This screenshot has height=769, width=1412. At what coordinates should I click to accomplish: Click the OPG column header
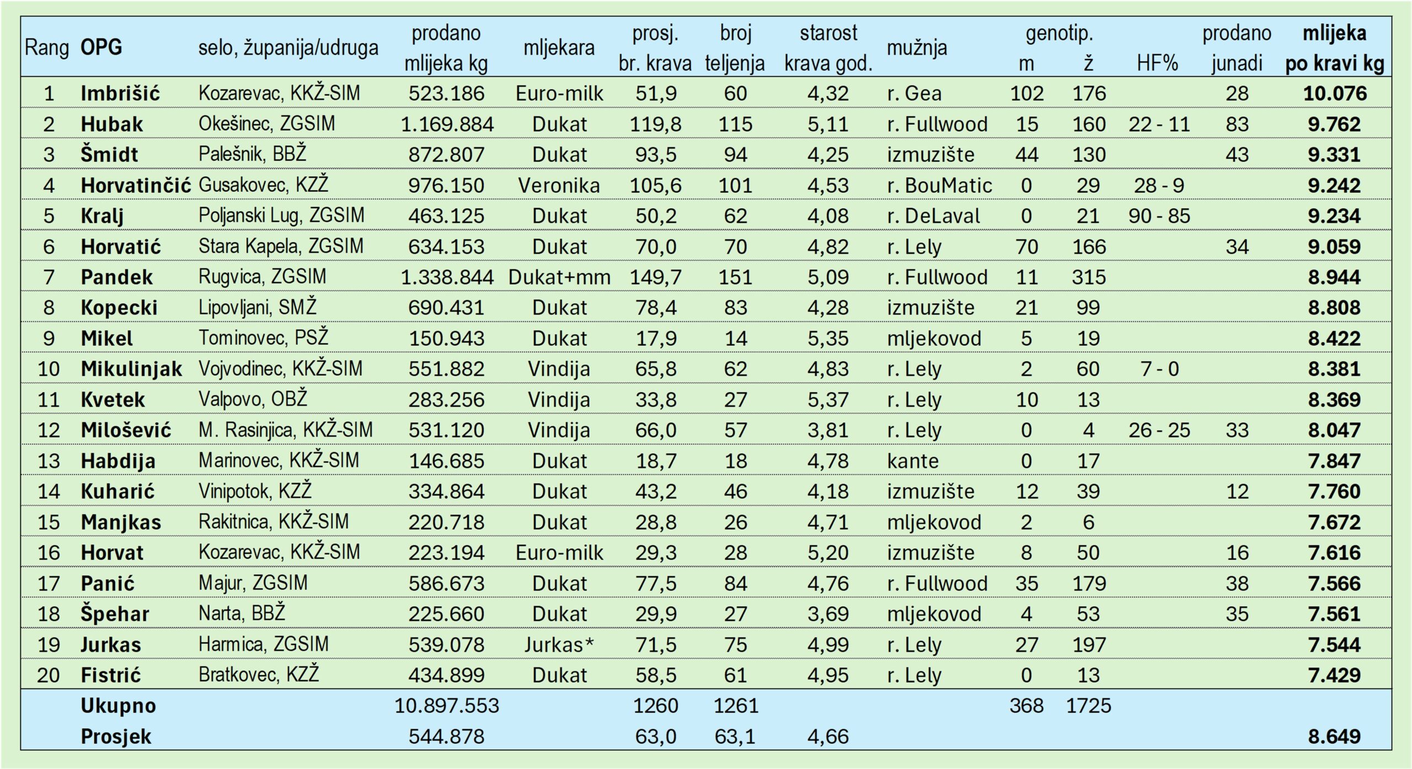pos(101,48)
